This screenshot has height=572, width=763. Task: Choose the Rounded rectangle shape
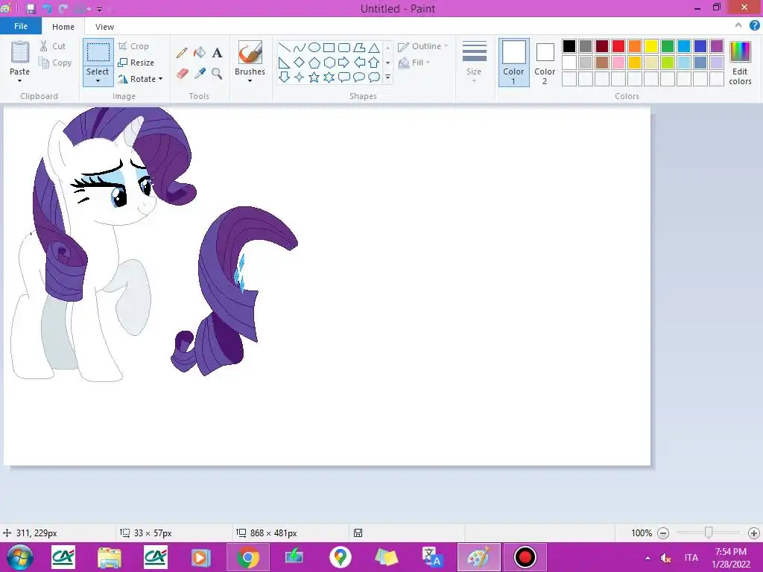click(x=344, y=48)
